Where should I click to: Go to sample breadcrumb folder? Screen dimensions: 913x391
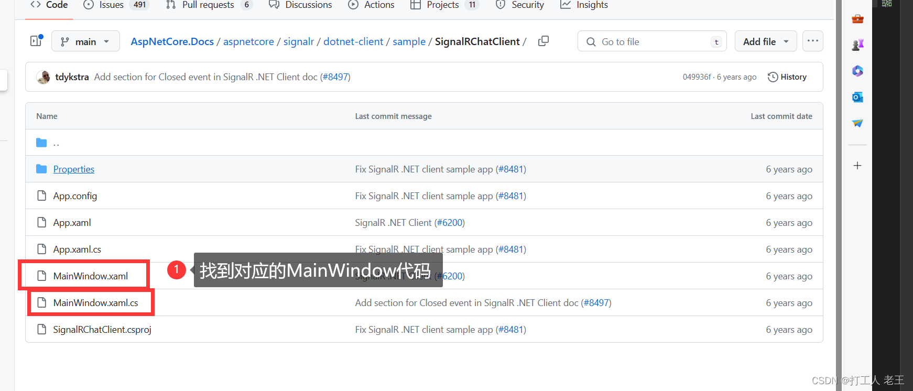409,41
